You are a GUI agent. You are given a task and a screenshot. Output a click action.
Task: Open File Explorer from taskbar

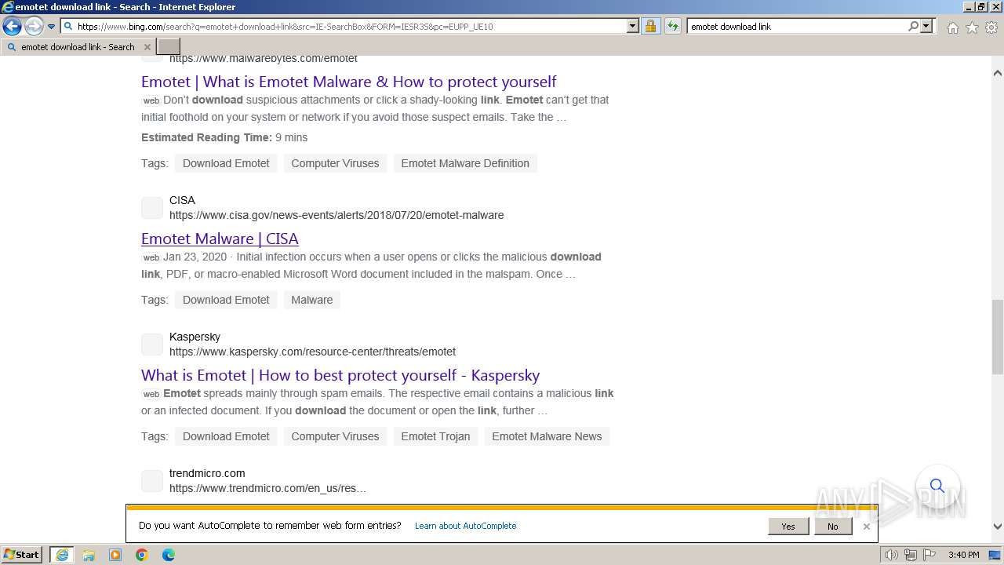point(89,555)
